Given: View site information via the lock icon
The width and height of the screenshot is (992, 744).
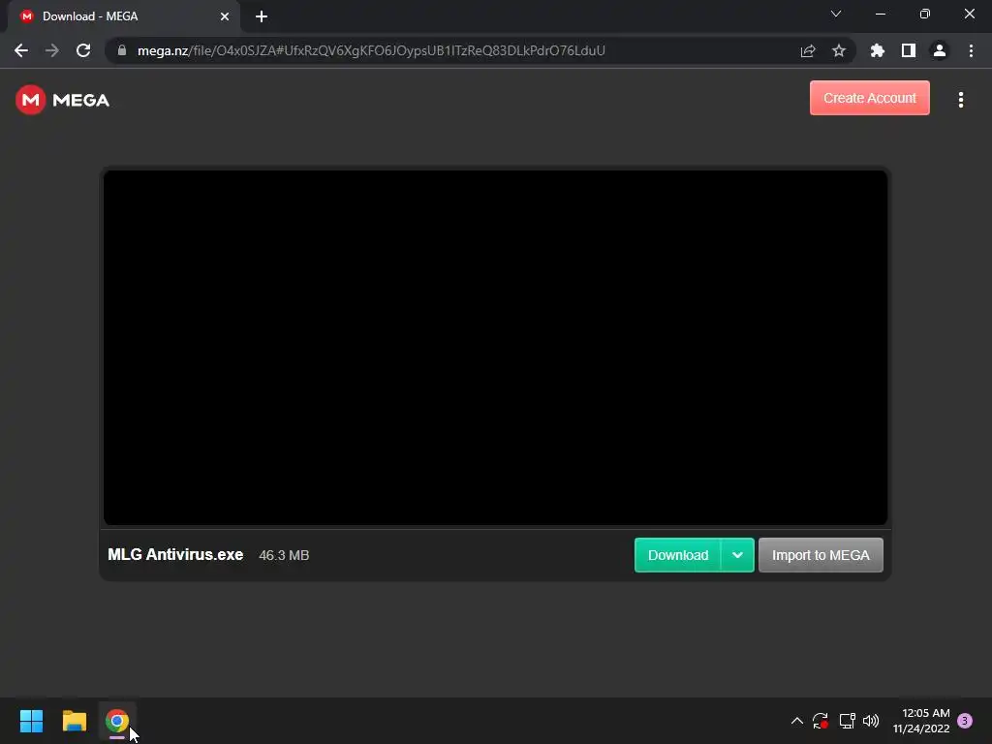Looking at the screenshot, I should pyautogui.click(x=121, y=50).
